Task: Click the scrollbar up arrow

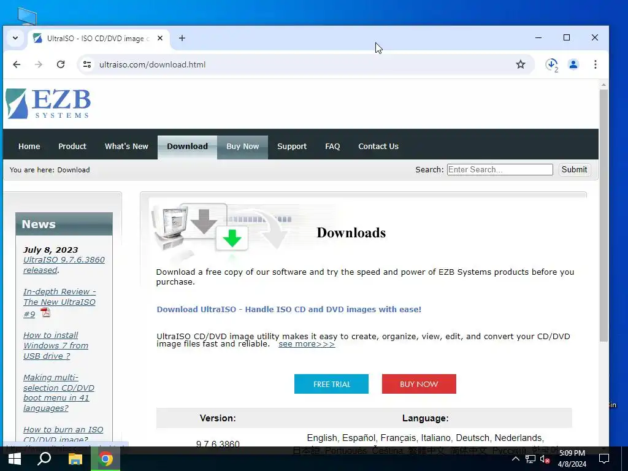Action: [603, 85]
